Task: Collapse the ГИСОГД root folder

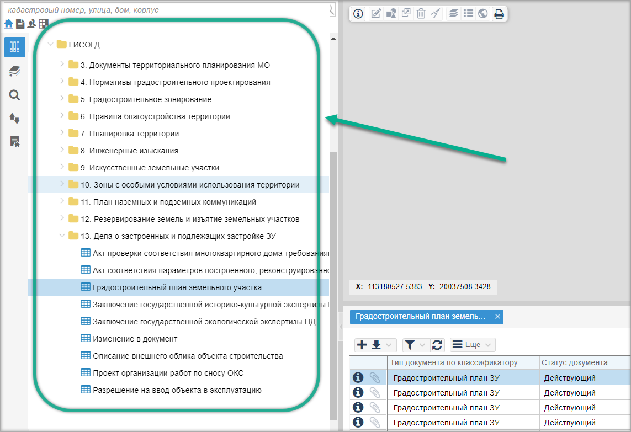Action: pyautogui.click(x=51, y=44)
